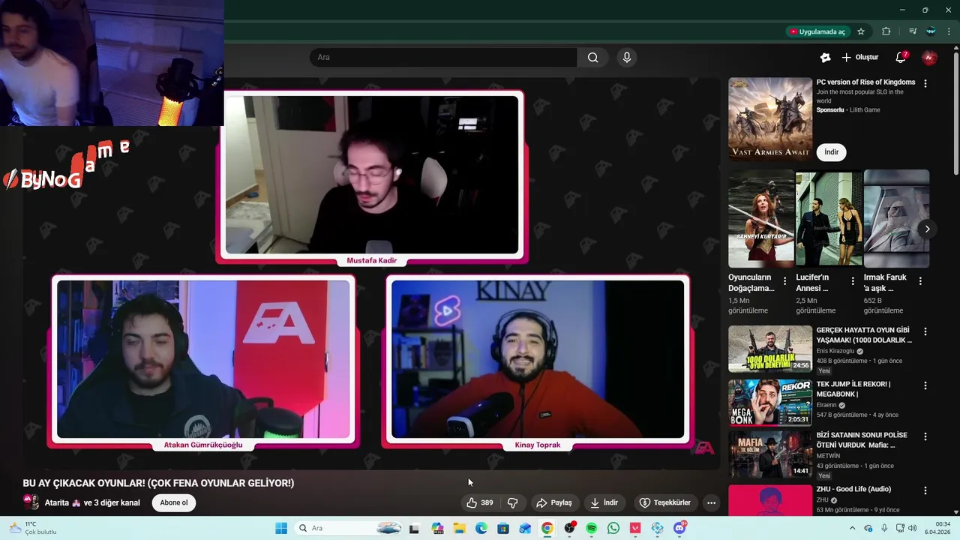Open the Lucifer'ın Annesi short thumbnail
This screenshot has height=540, width=960.
point(829,219)
